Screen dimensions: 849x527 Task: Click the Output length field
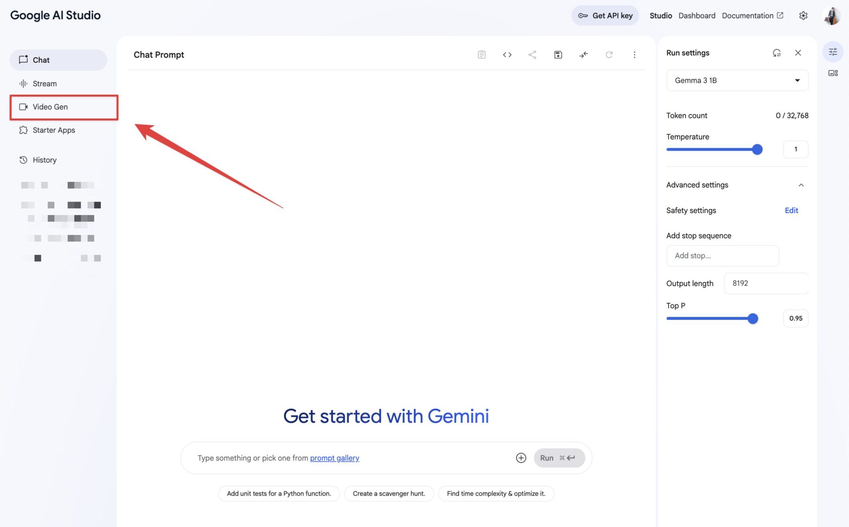[766, 283]
